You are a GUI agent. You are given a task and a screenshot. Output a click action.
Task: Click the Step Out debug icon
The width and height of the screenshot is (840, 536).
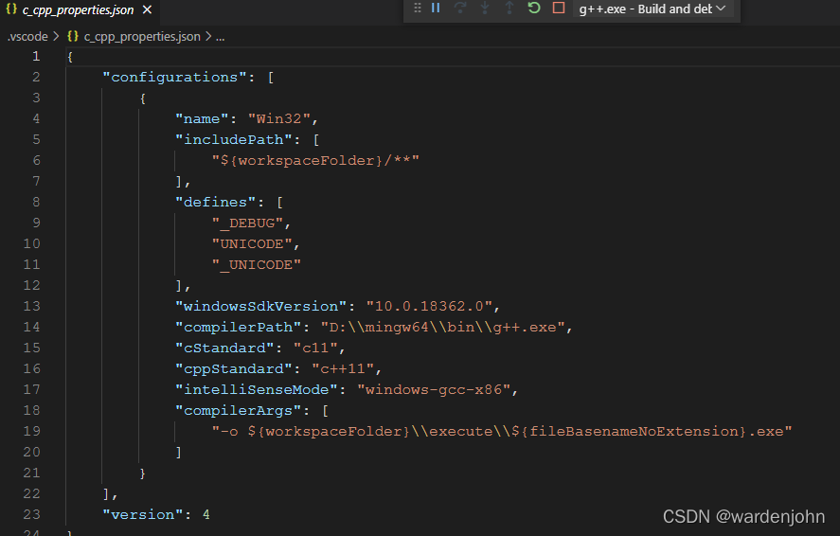coord(509,8)
